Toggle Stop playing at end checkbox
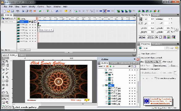 [x=140, y=54]
